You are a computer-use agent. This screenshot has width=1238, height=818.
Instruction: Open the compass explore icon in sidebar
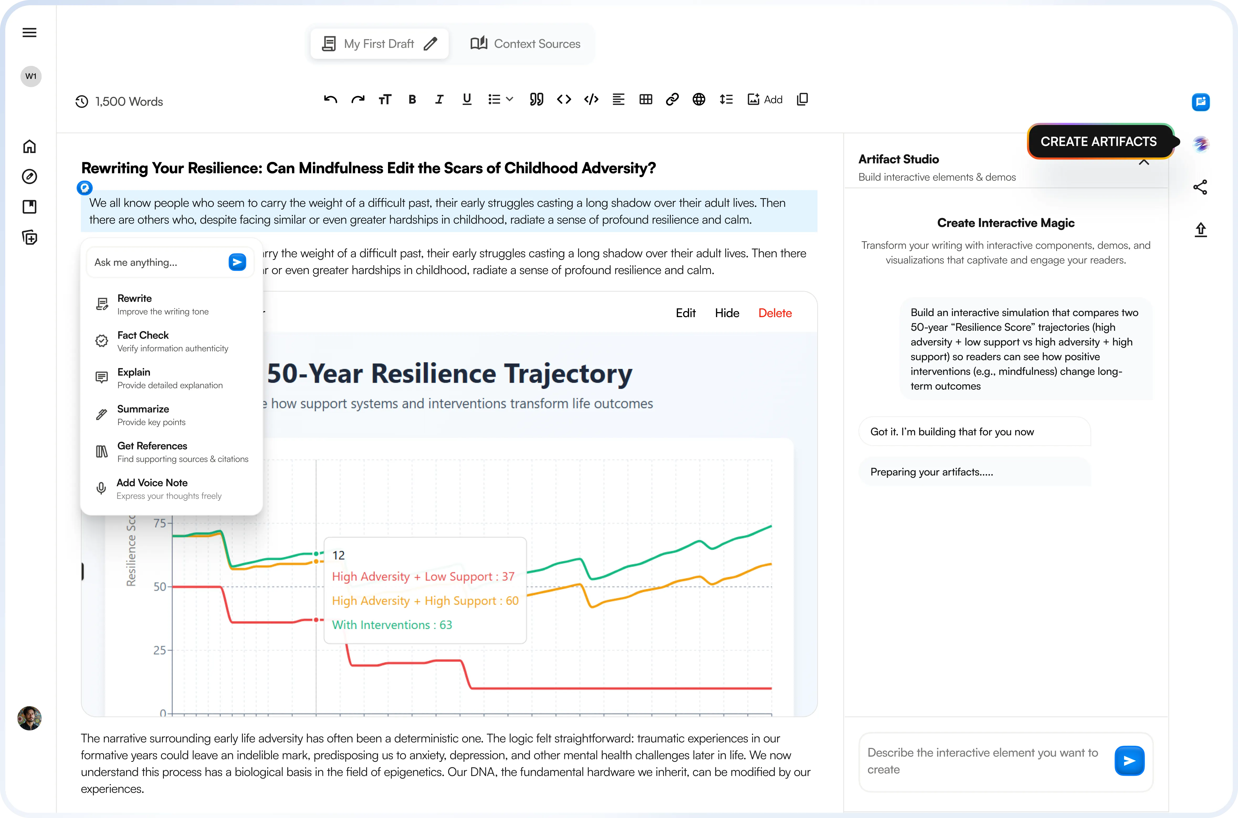pos(30,177)
